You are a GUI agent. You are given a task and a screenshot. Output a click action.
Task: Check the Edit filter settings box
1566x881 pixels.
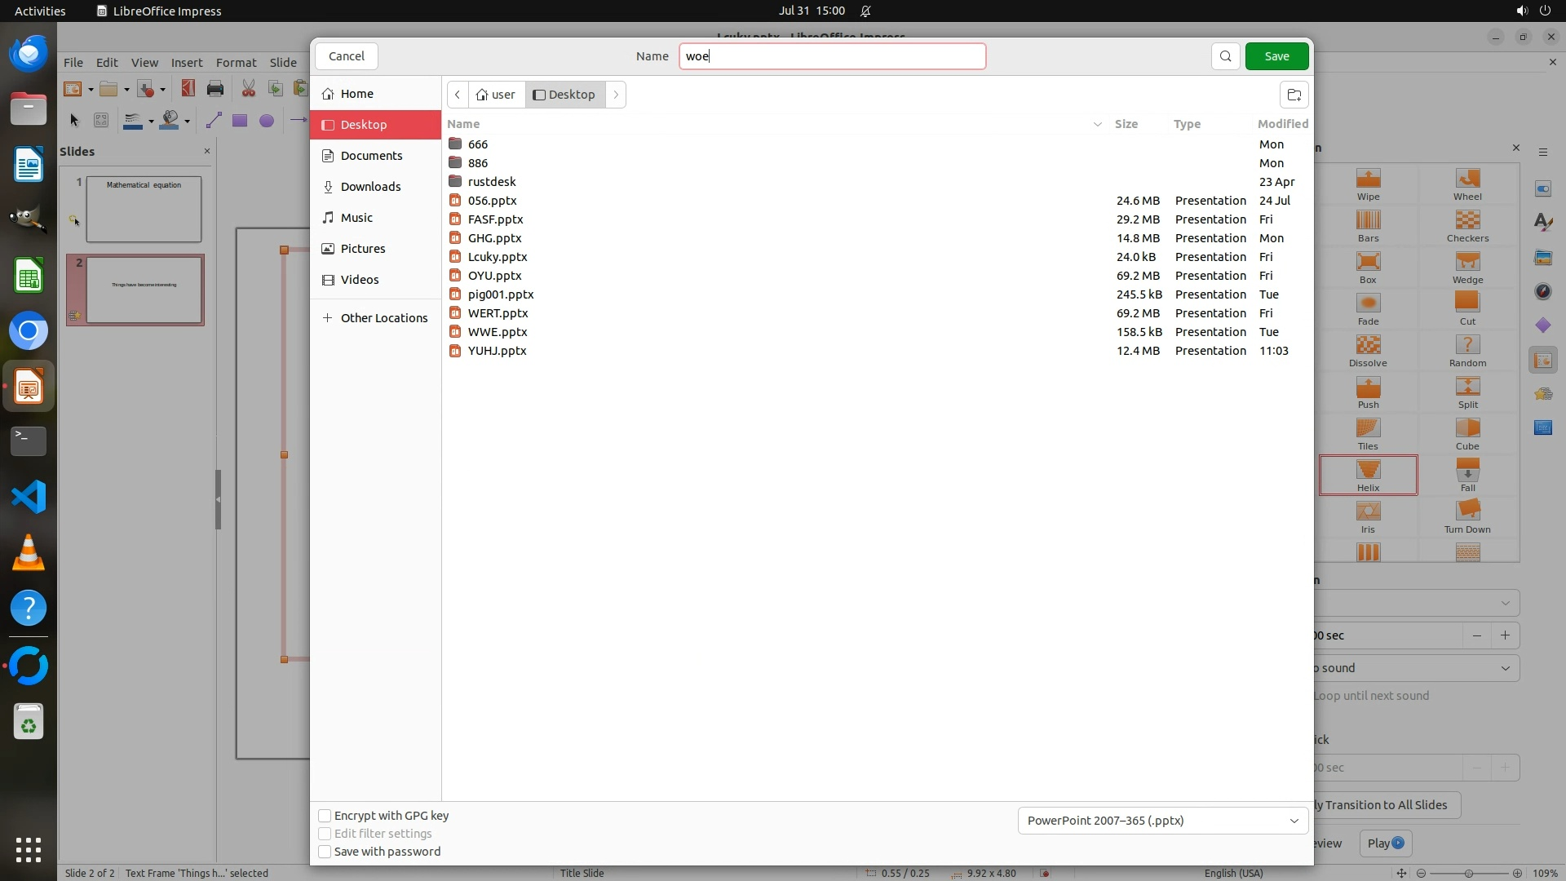[x=325, y=834]
